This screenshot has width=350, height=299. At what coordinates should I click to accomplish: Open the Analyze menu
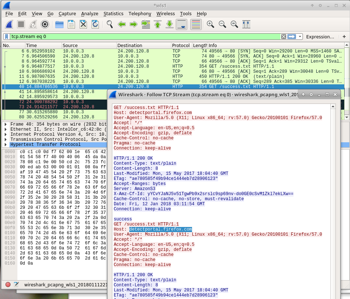(x=89, y=14)
